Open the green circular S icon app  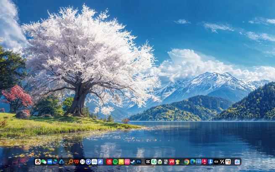[x=154, y=161]
